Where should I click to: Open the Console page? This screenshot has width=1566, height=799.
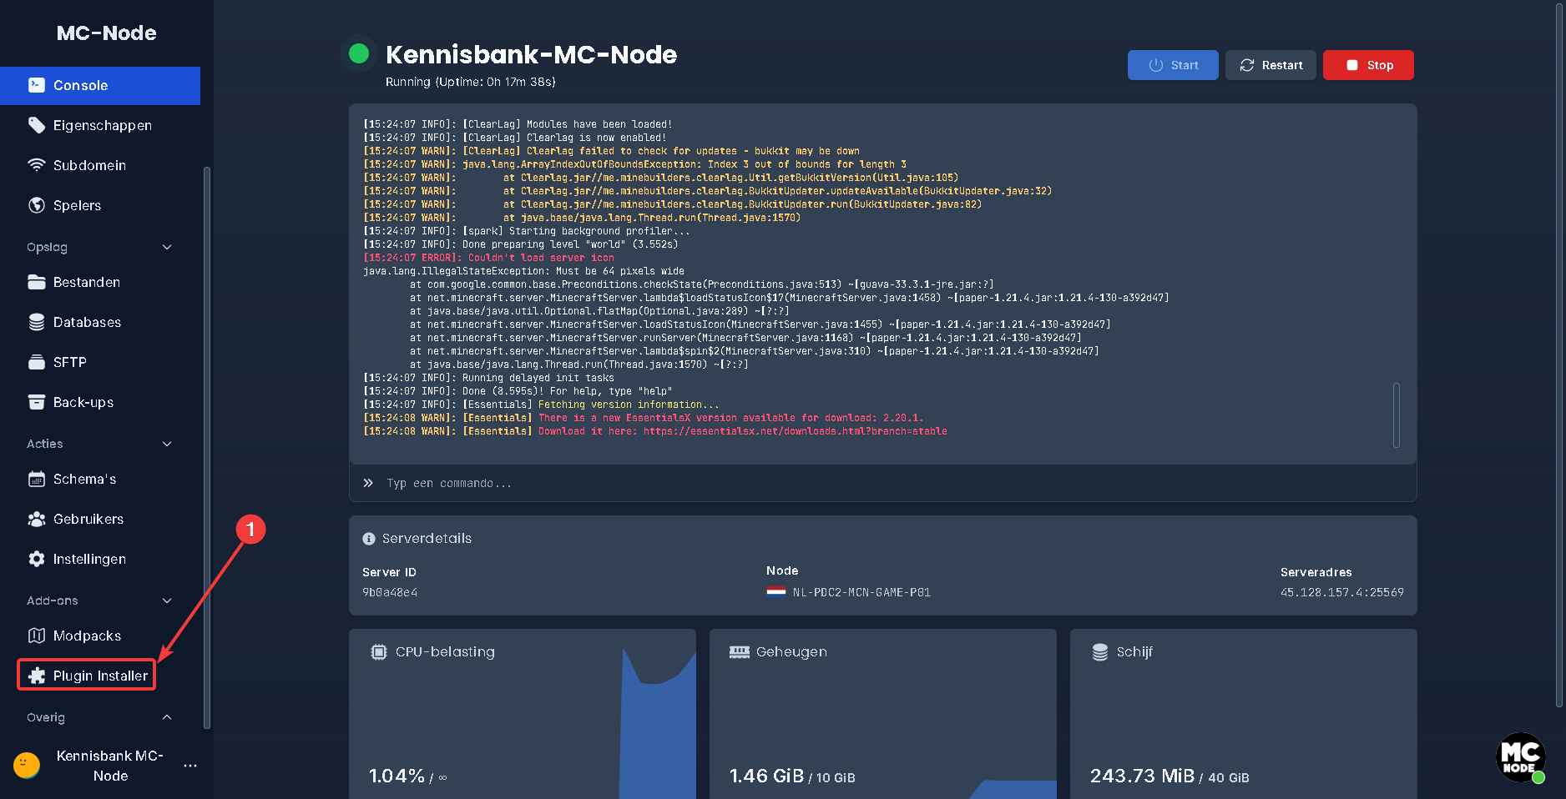point(100,86)
